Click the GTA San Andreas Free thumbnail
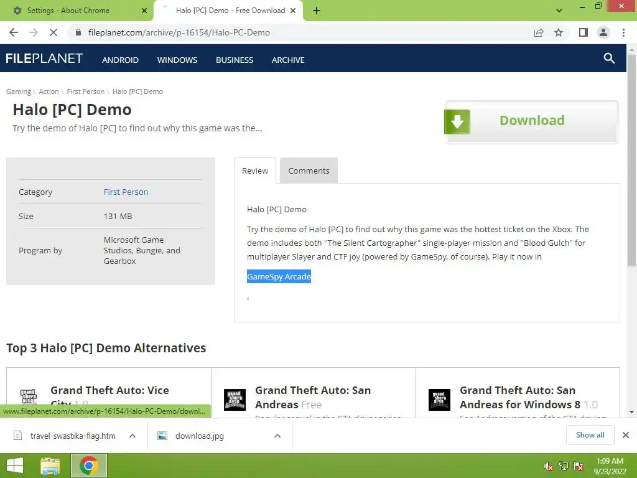 [x=235, y=400]
